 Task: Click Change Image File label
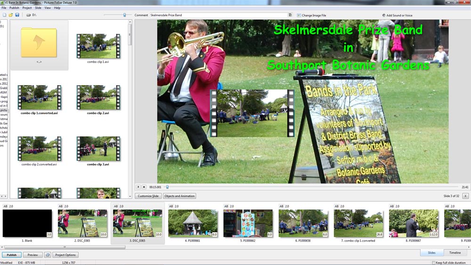pos(314,16)
